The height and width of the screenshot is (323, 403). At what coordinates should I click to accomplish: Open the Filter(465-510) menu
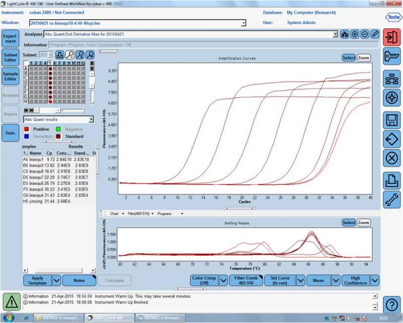coord(141,214)
